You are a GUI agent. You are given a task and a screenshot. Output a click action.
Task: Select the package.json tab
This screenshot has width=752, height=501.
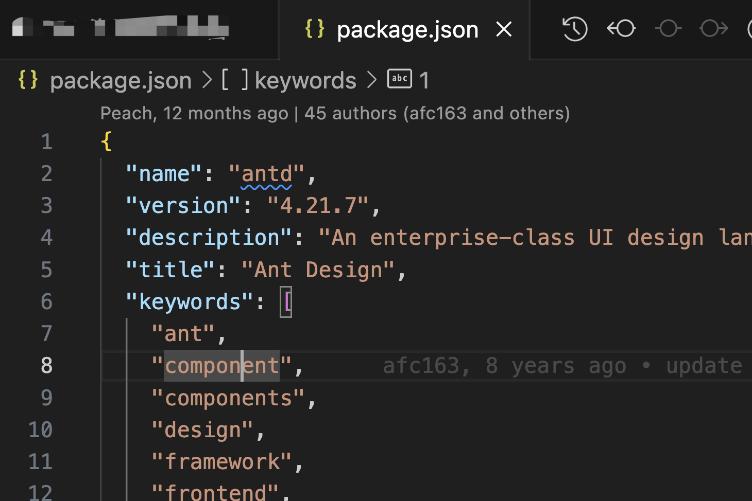coord(407,29)
